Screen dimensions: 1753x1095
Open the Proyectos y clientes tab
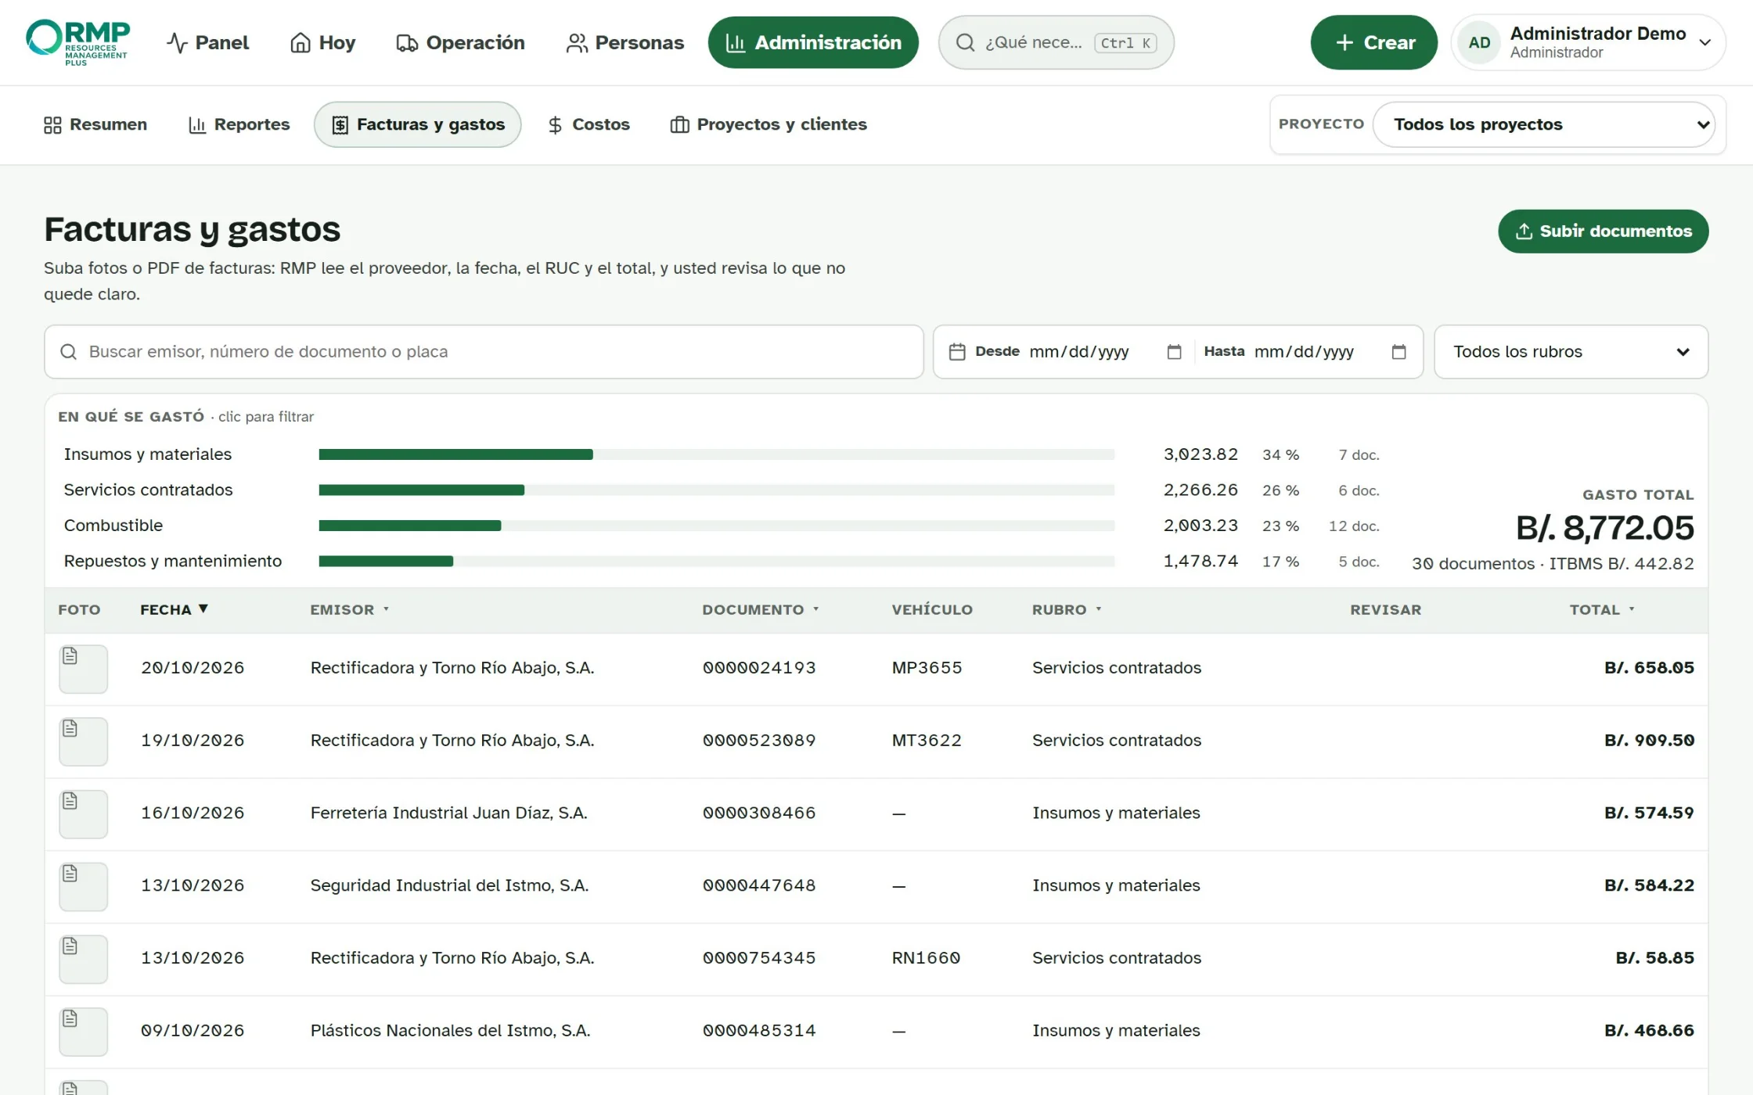pyautogui.click(x=769, y=124)
